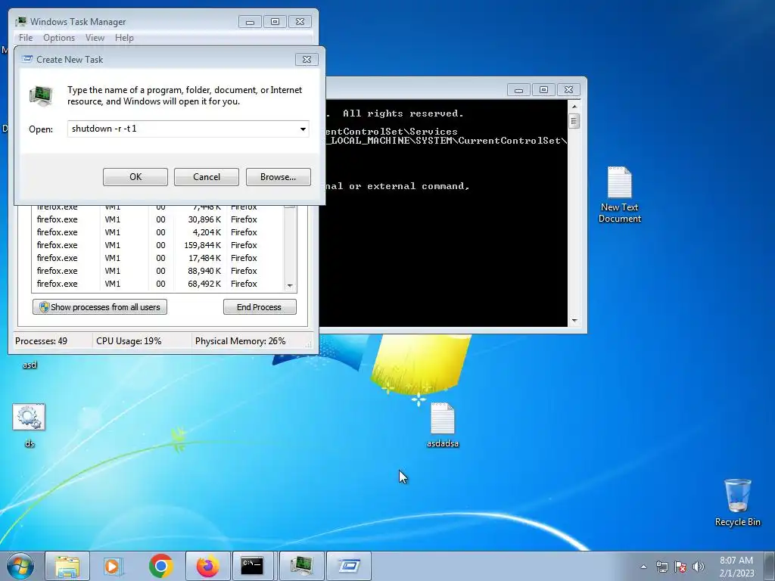Open Task Manager Help menu
The height and width of the screenshot is (581, 775).
point(124,38)
